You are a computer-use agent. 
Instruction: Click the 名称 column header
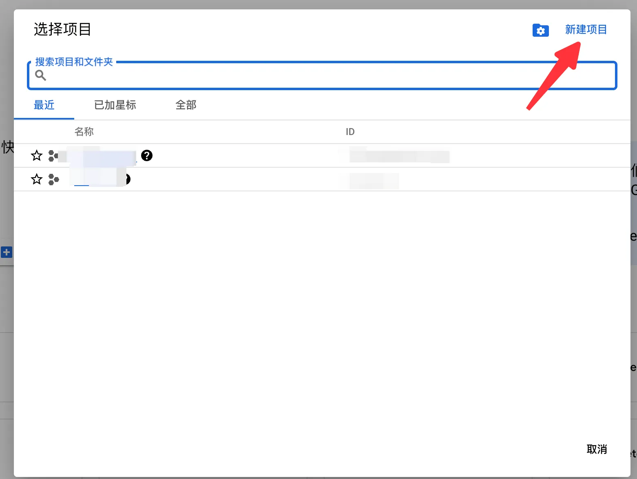click(x=84, y=132)
